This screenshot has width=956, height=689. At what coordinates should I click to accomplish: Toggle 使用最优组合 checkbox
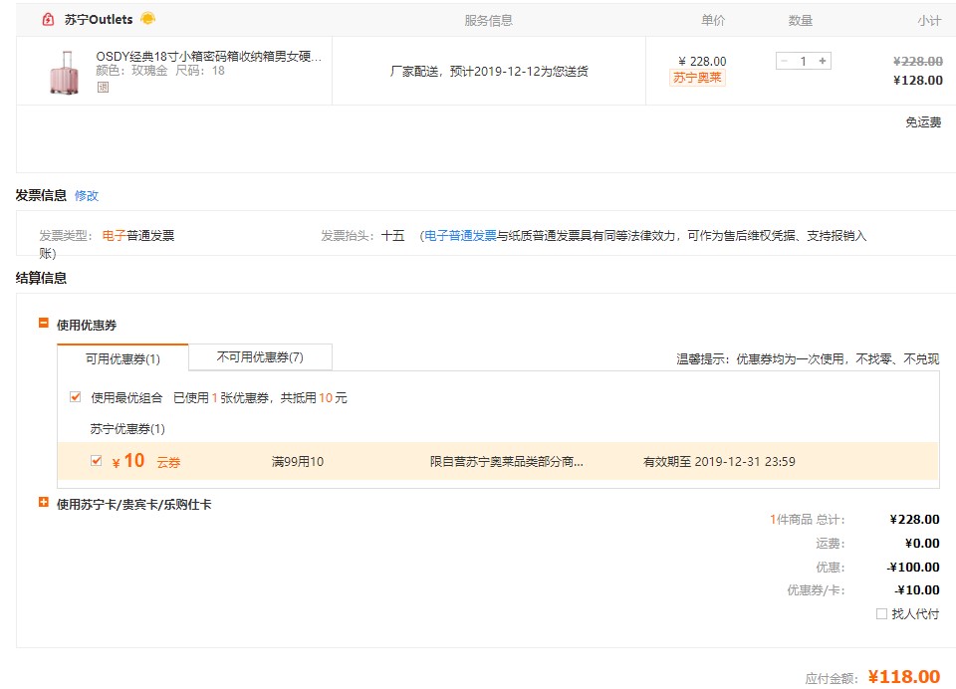pyautogui.click(x=76, y=397)
